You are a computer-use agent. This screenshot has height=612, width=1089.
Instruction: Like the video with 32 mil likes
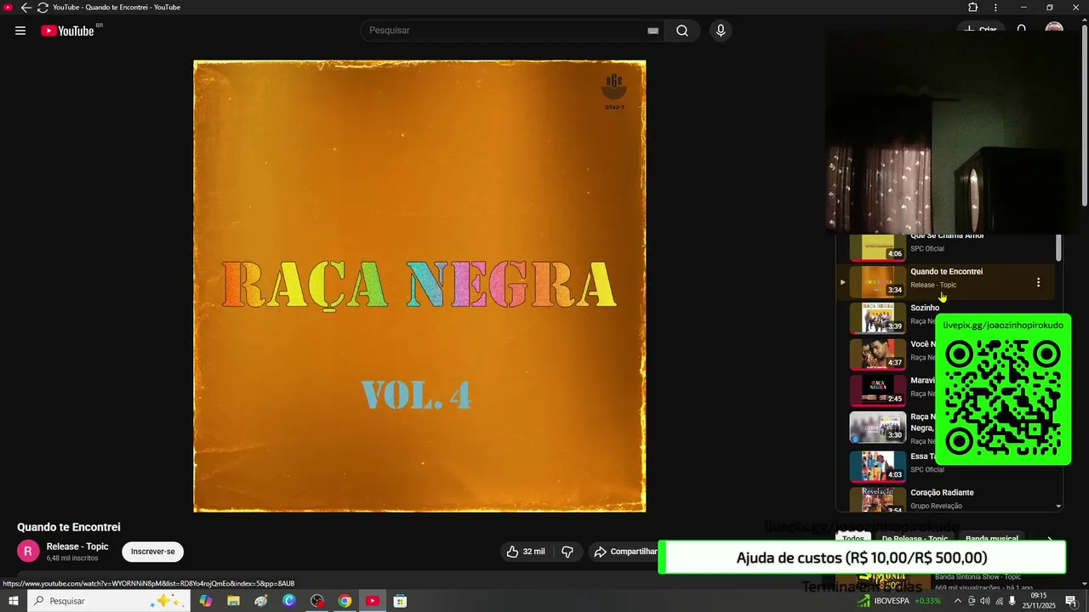click(x=526, y=552)
